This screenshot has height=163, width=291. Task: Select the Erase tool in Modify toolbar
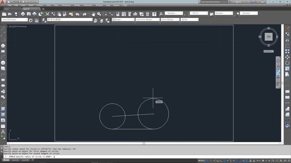[287, 29]
